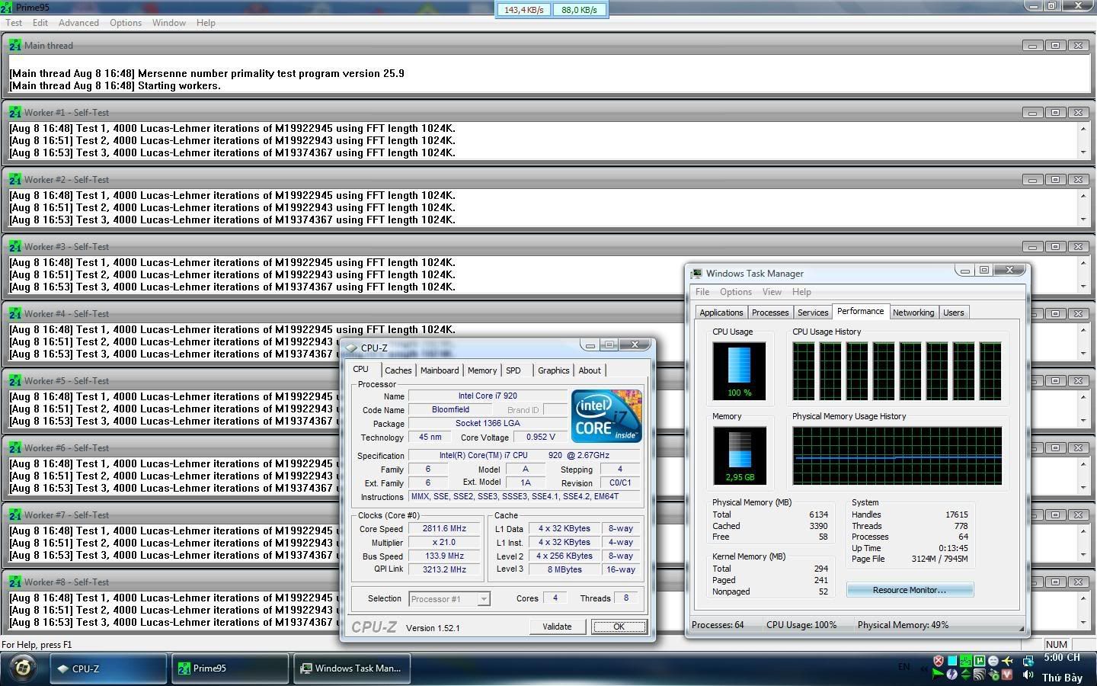
Task: Click the Core Voltage value 0.952 V
Action: point(540,438)
